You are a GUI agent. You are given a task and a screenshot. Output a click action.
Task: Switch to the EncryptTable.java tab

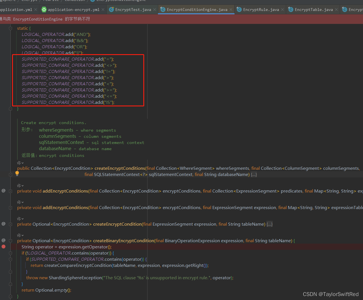pos(314,10)
